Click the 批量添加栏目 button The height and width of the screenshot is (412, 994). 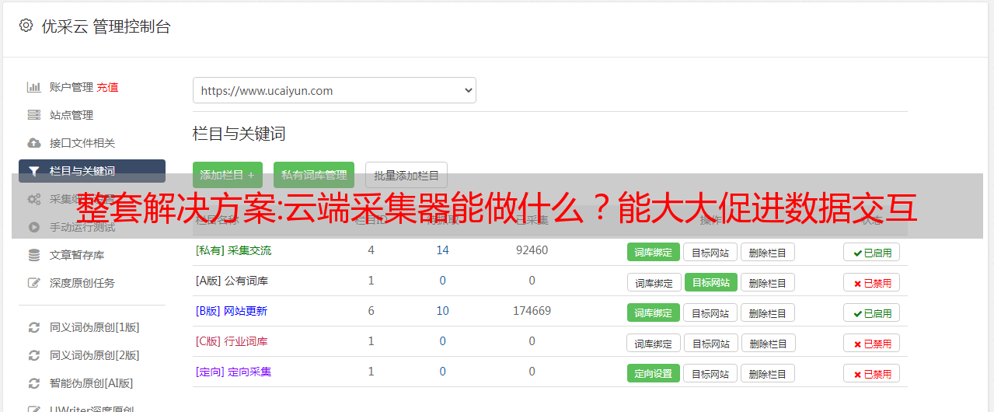point(406,175)
